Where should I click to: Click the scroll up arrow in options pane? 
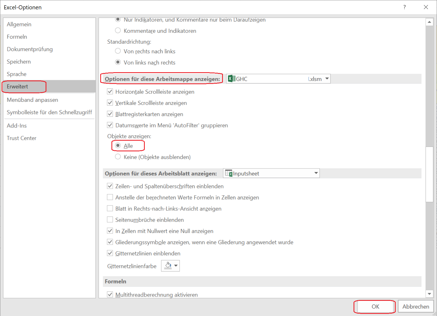429,22
